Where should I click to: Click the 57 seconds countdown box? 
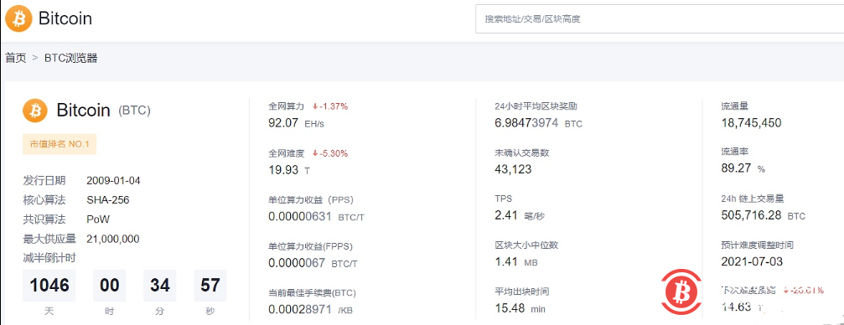pos(210,285)
